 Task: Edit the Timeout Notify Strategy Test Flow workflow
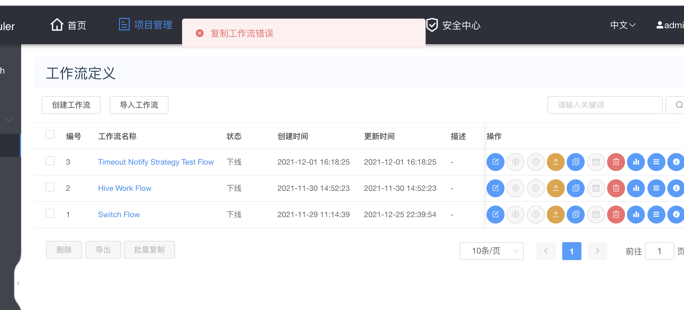(x=496, y=162)
